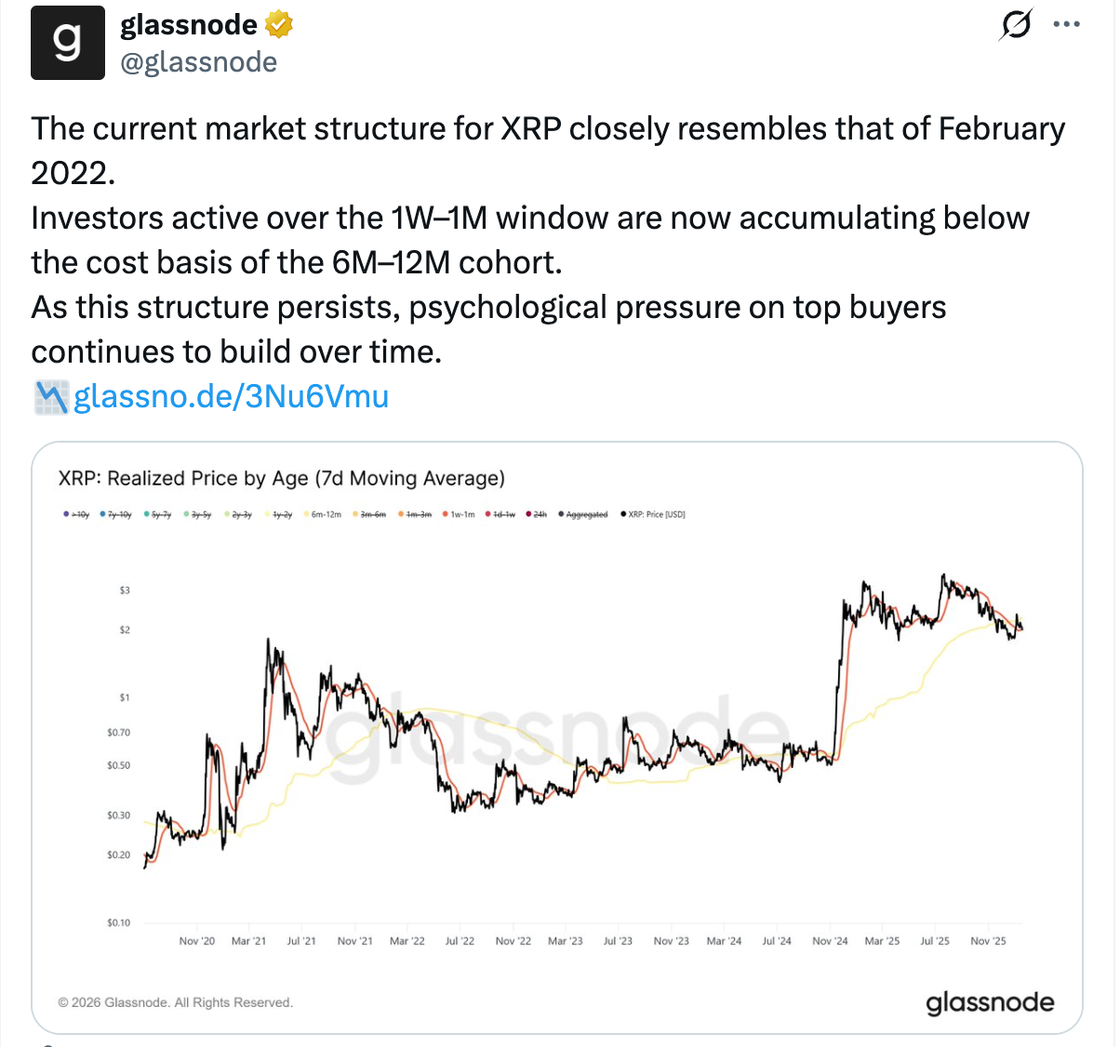The image size is (1120, 1047).
Task: Open the glassno.de/3Nu6Vmu link
Action: coord(230,396)
